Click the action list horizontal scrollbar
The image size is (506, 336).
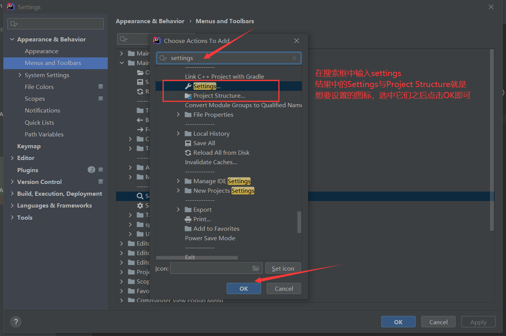(197, 258)
